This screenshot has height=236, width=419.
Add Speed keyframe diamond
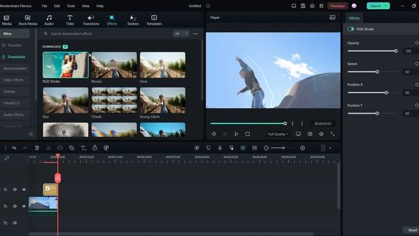coord(416,64)
